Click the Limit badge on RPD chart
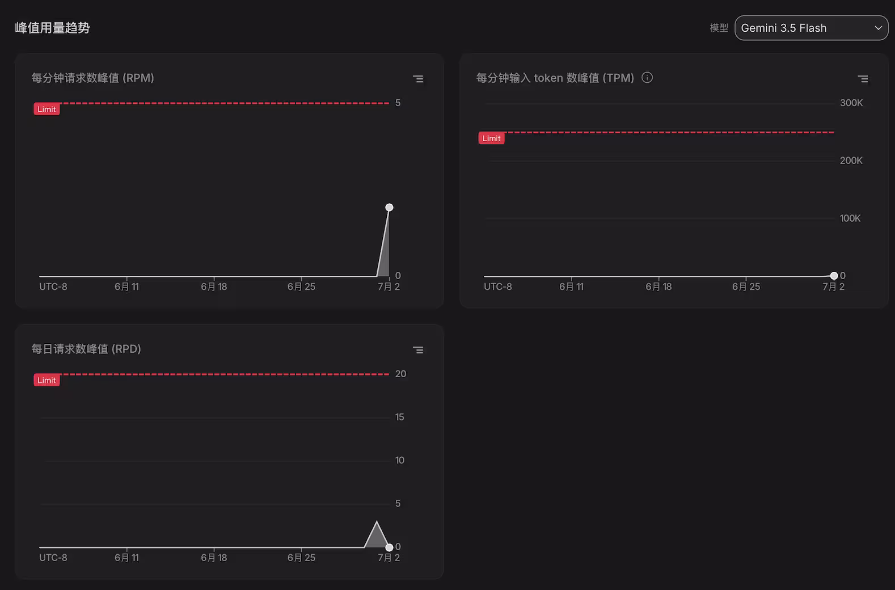Screen dimensions: 895x590 pos(47,380)
